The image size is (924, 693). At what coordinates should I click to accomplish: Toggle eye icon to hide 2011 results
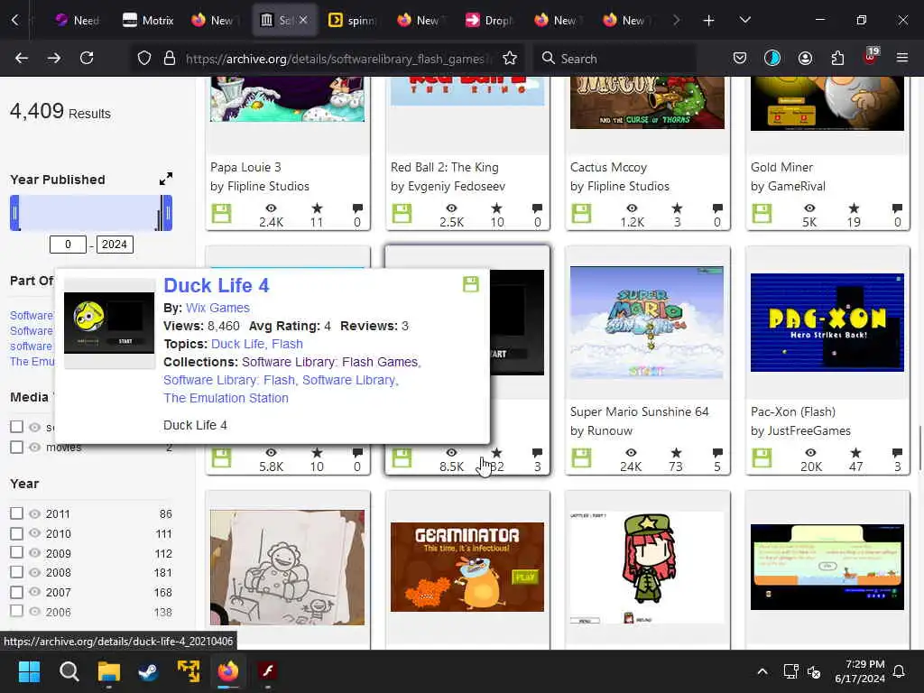(35, 513)
